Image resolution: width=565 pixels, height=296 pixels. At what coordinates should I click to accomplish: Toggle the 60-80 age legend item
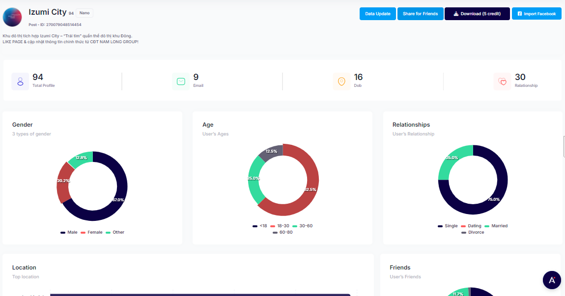click(x=282, y=232)
